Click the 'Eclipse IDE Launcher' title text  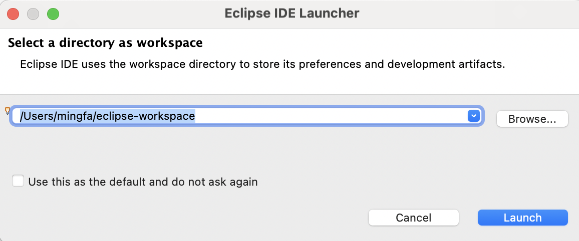292,13
